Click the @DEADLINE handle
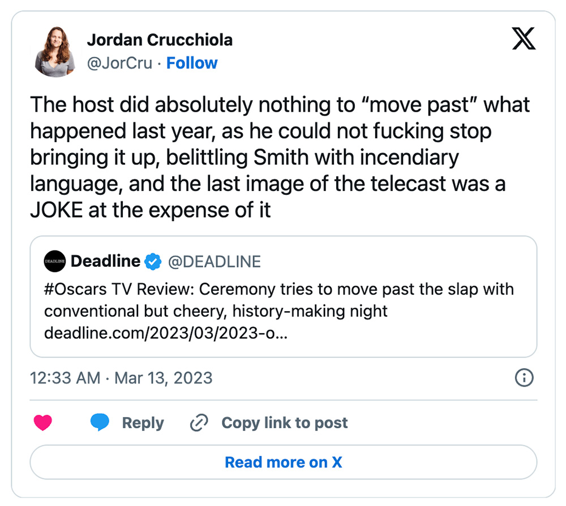 point(215,262)
